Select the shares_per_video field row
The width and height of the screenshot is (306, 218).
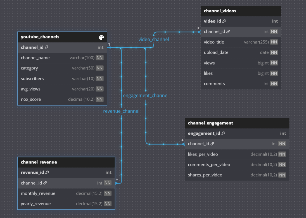click(237, 175)
